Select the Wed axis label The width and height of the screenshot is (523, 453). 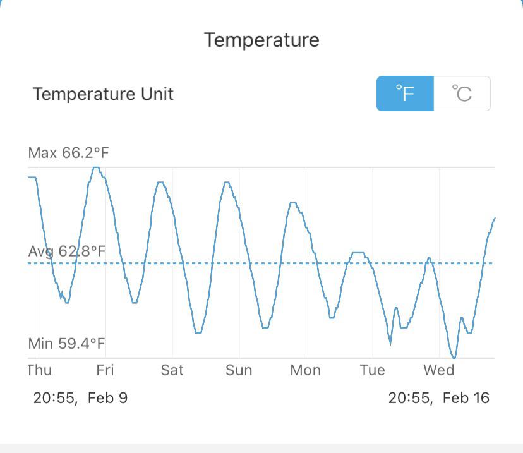point(440,370)
